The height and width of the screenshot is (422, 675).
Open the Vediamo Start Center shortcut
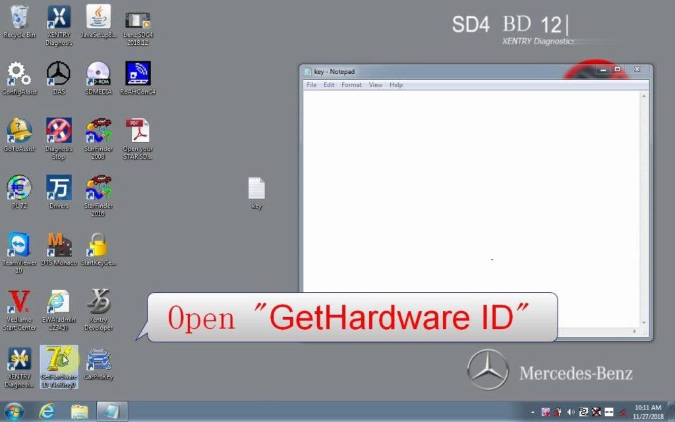click(x=19, y=310)
